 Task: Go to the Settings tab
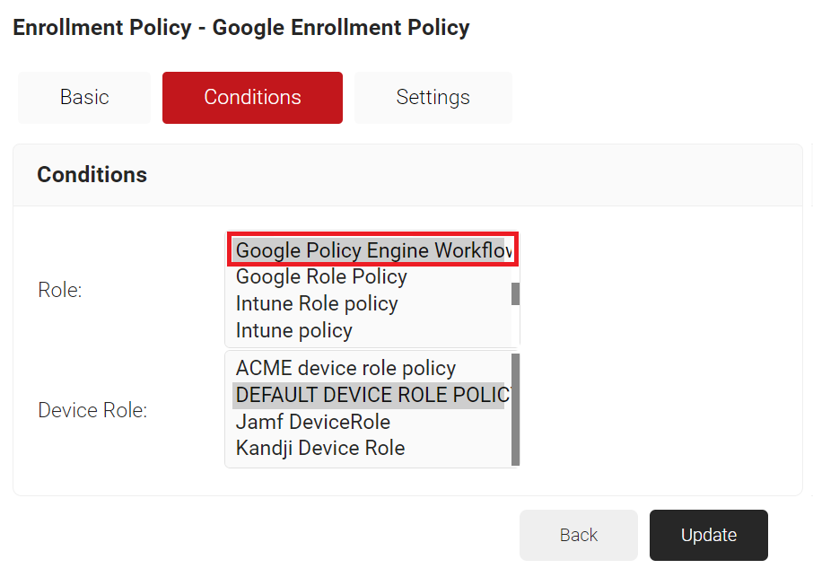point(433,97)
